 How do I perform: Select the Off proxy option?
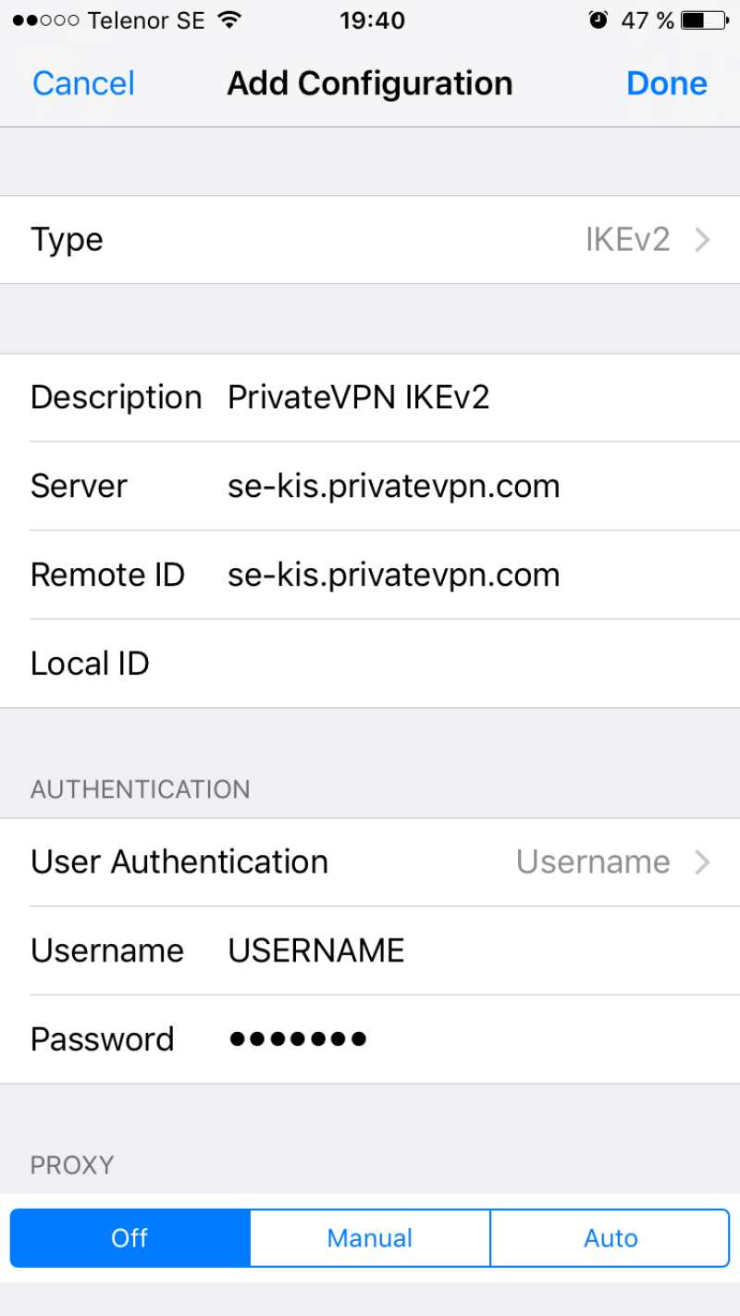tap(129, 1238)
